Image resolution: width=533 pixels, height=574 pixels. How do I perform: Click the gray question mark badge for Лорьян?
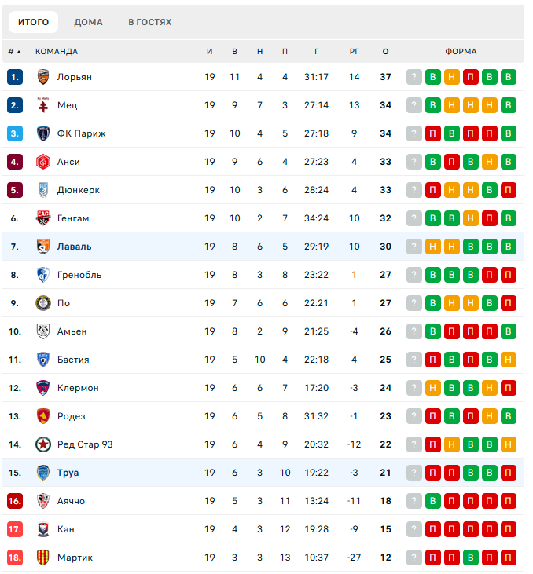click(x=414, y=77)
